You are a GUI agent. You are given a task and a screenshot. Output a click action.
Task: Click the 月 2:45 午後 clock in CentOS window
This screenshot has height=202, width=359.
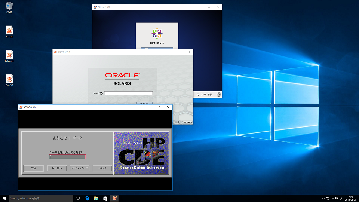205,95
